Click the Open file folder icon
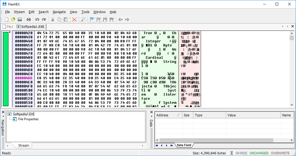 [13, 19]
